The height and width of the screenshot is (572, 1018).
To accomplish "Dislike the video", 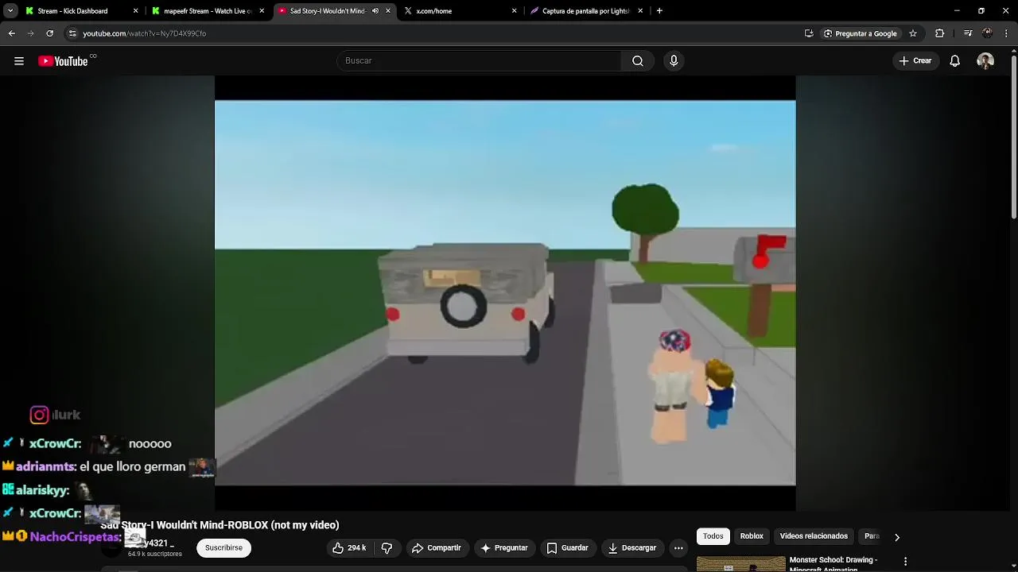I will coord(387,548).
